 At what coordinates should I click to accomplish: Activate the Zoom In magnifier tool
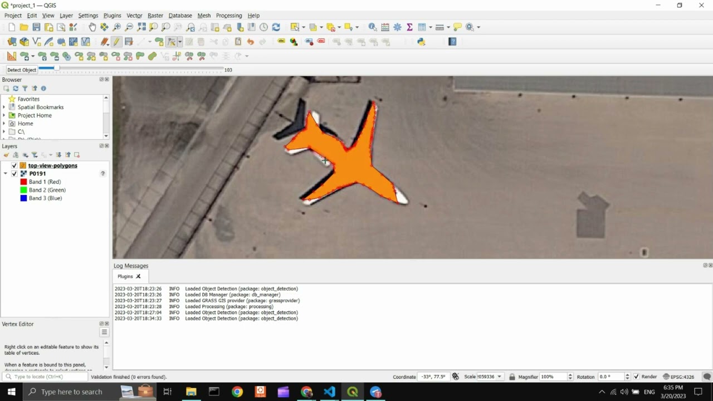click(x=117, y=27)
